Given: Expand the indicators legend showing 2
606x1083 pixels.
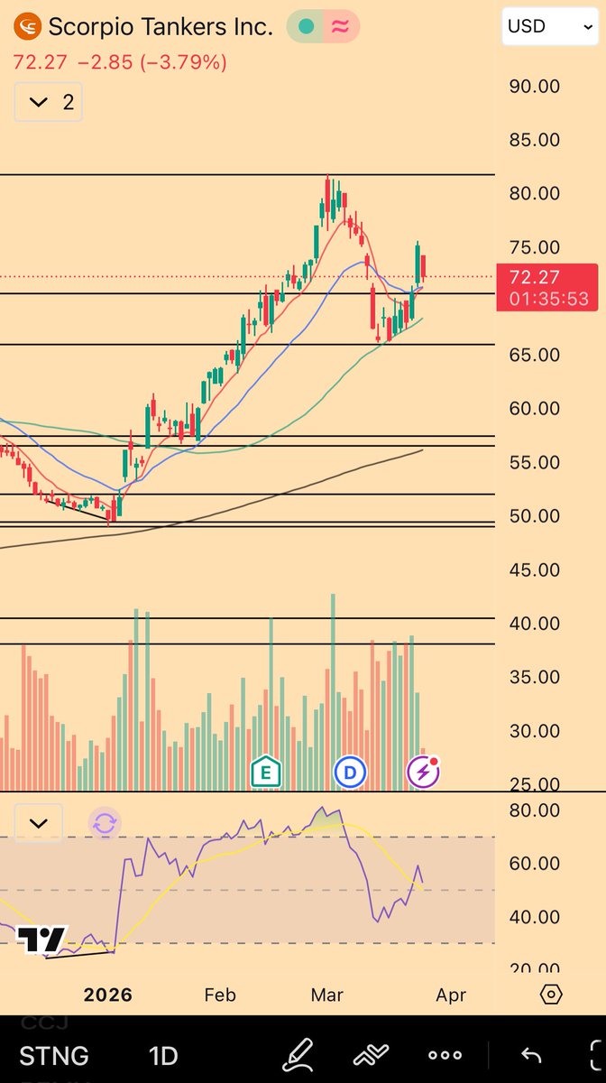Looking at the screenshot, I should [49, 102].
